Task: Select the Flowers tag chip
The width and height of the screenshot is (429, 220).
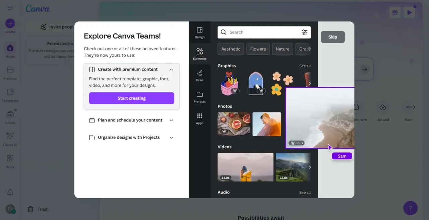Action: coord(258,49)
